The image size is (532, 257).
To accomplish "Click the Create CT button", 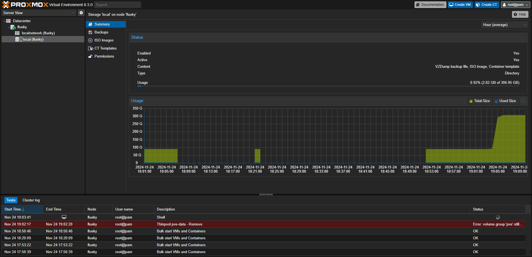I will click(x=487, y=5).
